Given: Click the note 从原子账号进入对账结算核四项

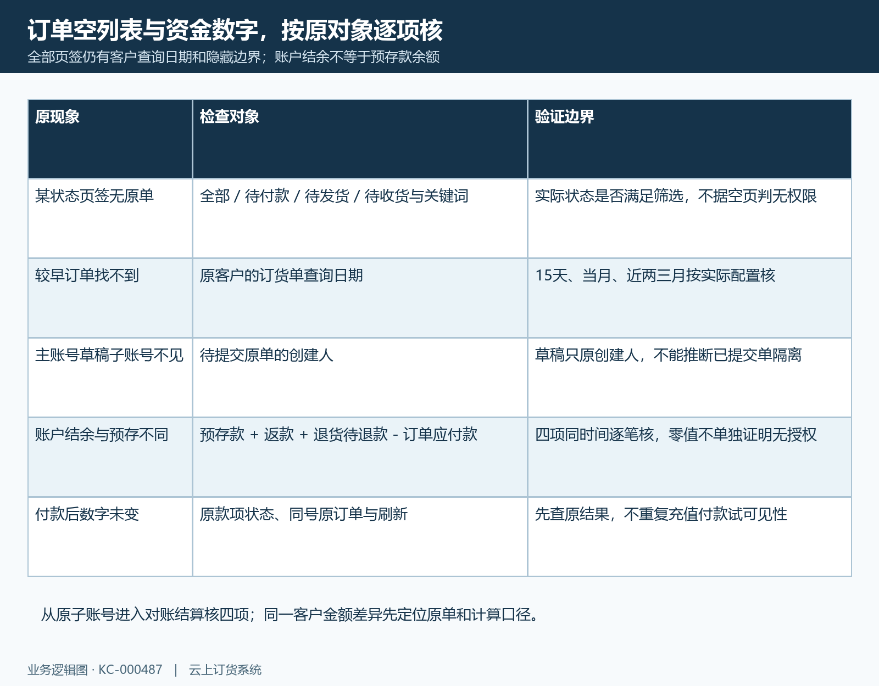Looking at the screenshot, I should (x=145, y=615).
